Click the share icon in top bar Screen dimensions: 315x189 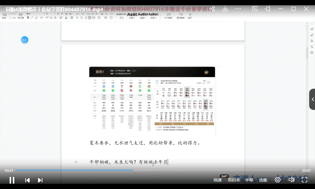click(x=212, y=9)
